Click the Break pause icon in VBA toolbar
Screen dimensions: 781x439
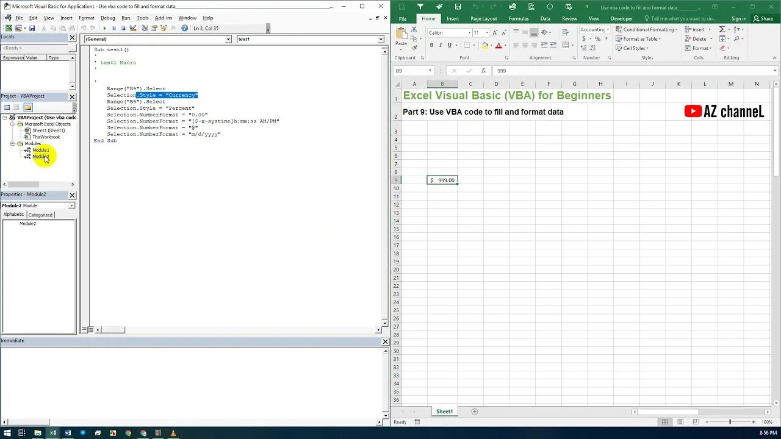tap(114, 28)
